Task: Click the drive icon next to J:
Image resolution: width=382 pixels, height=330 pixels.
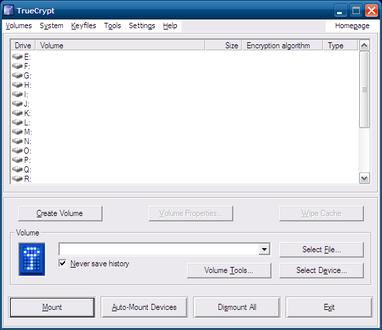Action: click(x=17, y=103)
